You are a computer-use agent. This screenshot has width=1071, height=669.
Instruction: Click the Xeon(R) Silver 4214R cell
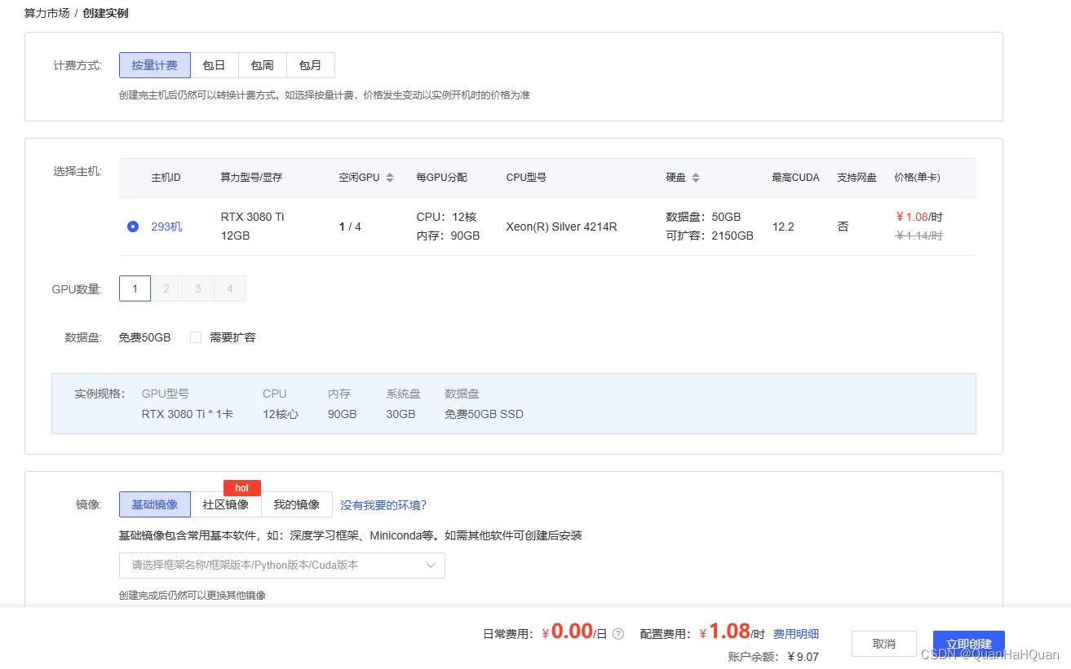[561, 227]
